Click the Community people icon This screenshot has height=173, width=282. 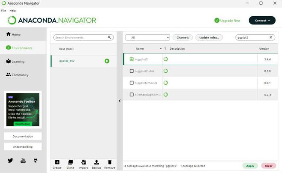(8, 74)
